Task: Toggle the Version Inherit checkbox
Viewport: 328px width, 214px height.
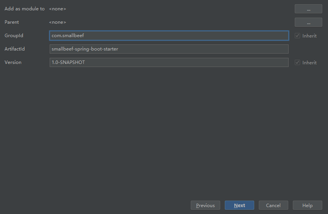Action: [297, 62]
